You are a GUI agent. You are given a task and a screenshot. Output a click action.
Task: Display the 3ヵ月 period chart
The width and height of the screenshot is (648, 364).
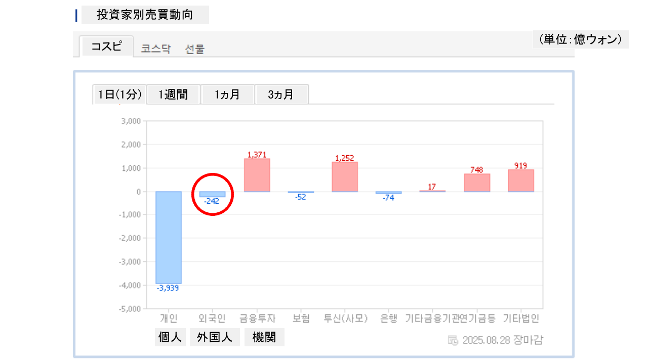tap(281, 95)
